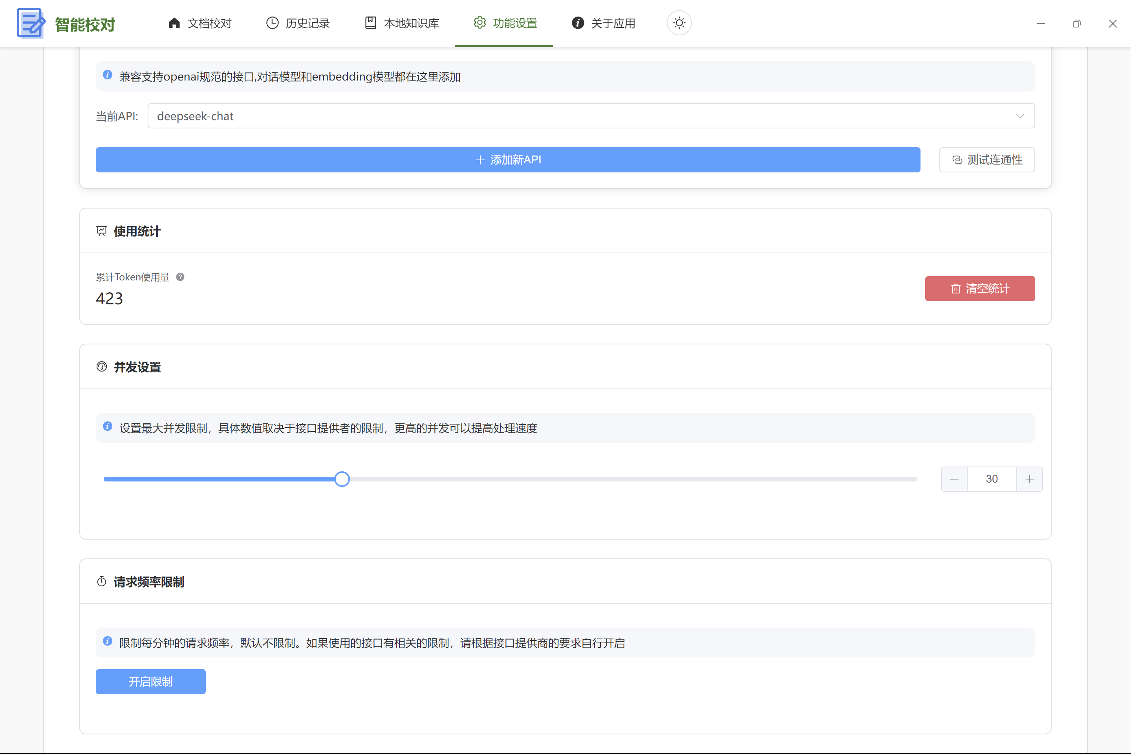This screenshot has height=754, width=1131.
Task: Click the 测试连通性 button
Action: pyautogui.click(x=987, y=160)
